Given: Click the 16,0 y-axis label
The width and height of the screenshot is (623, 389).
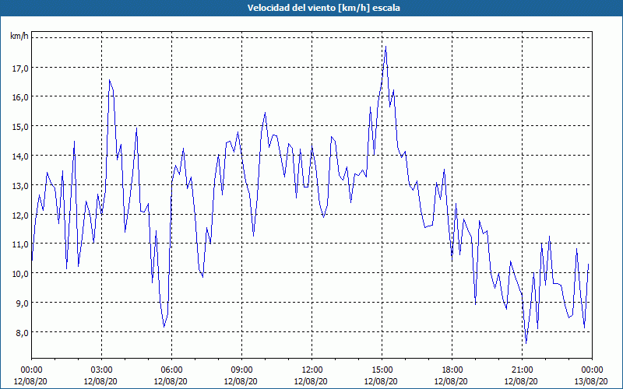Looking at the screenshot, I should 20,98.
